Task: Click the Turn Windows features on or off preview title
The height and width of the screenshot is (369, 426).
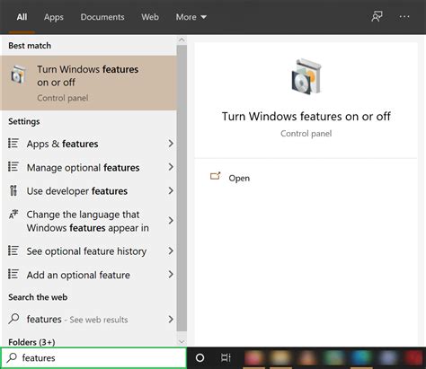Action: click(x=306, y=116)
